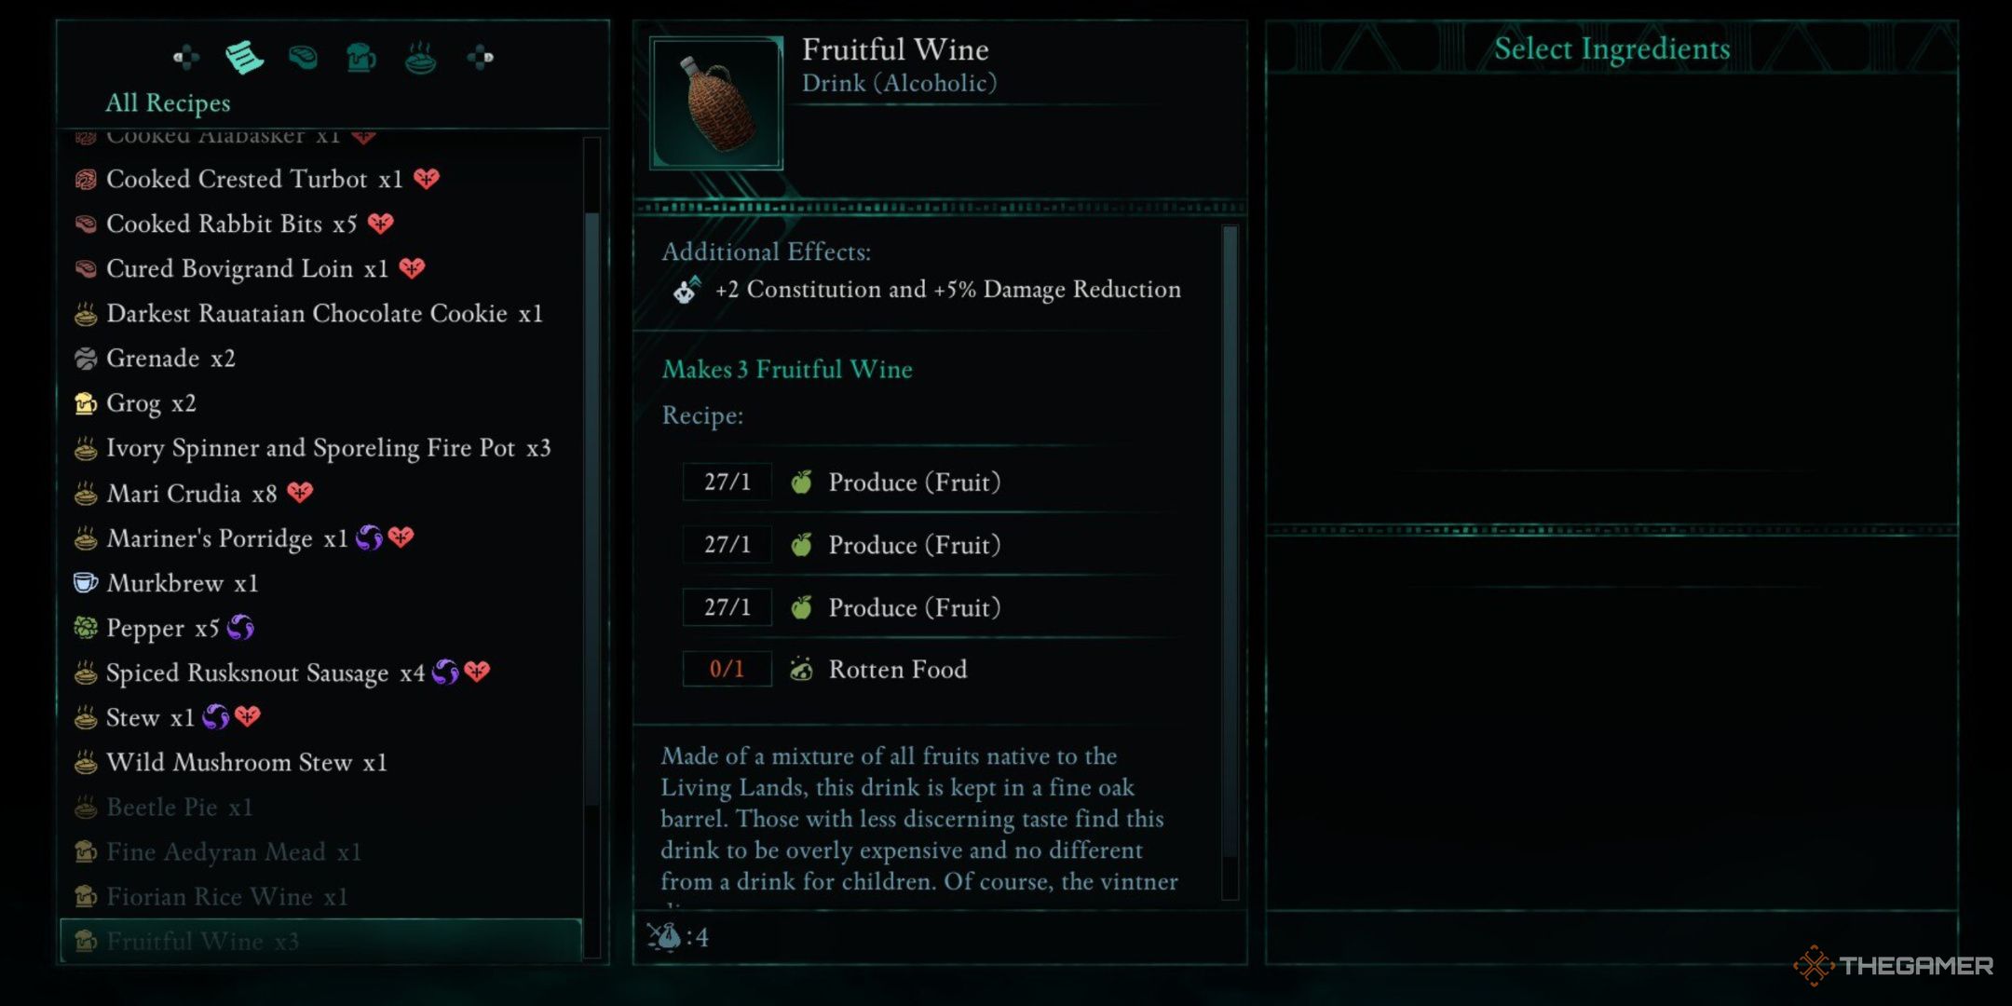Click the Fruitful Wine bottle thumbnail
Image resolution: width=2012 pixels, height=1006 pixels.
pyautogui.click(x=716, y=102)
